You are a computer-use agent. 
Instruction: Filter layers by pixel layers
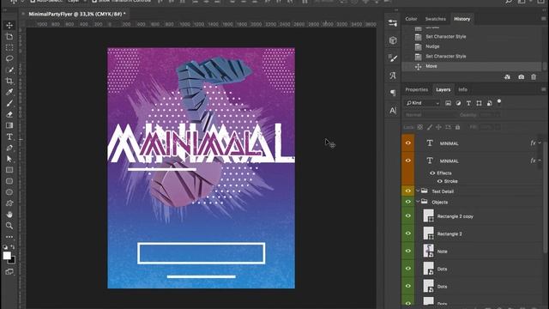click(448, 103)
